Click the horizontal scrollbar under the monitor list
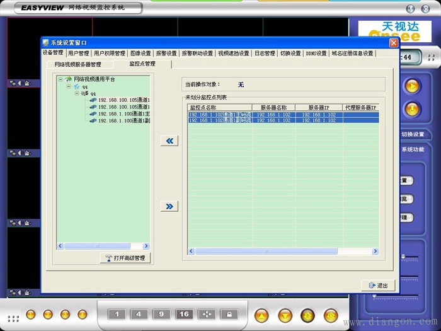441x331 pixels. click(x=280, y=252)
